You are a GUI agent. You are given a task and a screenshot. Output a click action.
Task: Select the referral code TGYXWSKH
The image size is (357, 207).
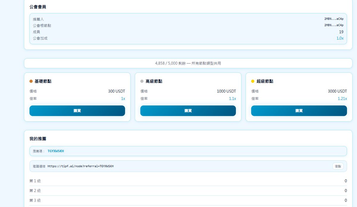click(x=56, y=151)
